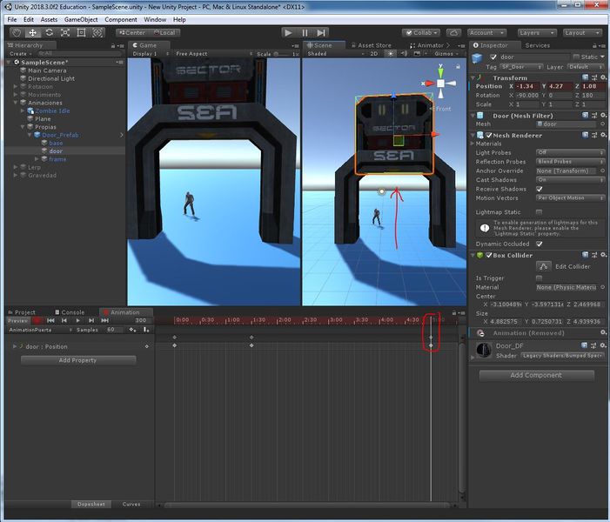Add keyframe in Animation window
This screenshot has height=522, width=610.
coord(132,330)
